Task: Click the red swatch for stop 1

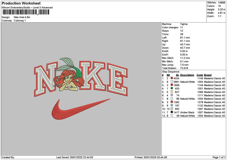Action: [172, 78]
